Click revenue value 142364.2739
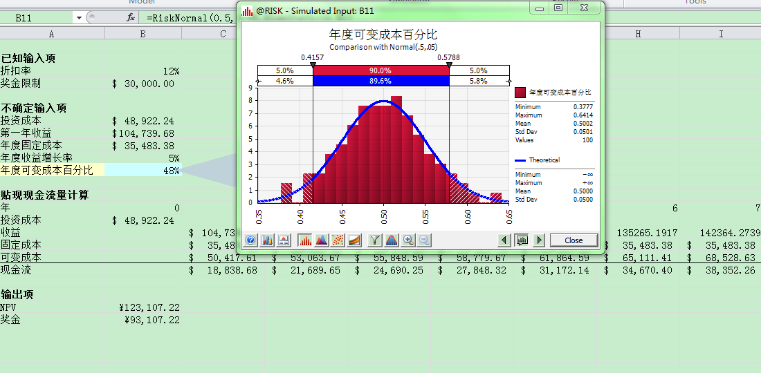 (721, 233)
